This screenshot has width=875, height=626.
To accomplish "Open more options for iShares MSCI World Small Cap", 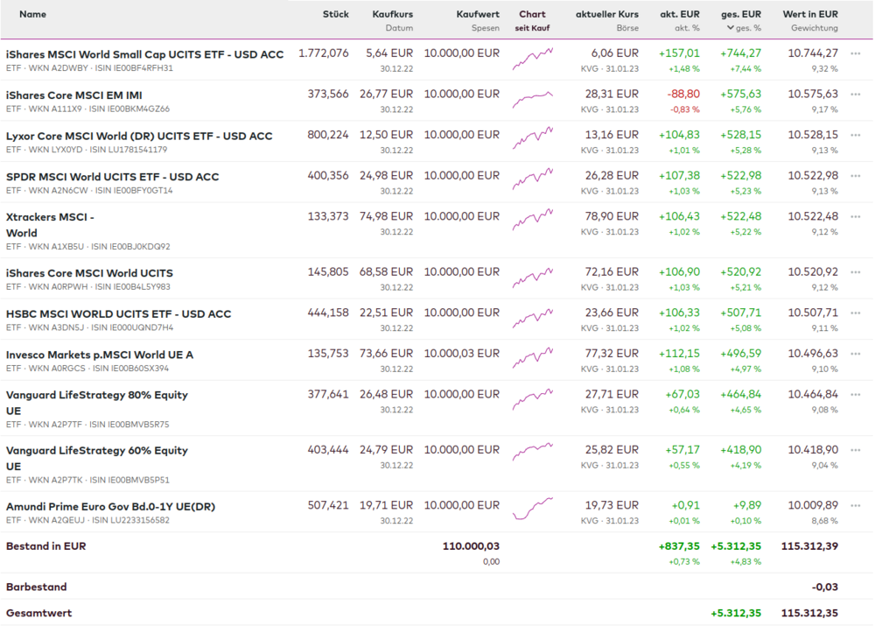I will (x=855, y=53).
